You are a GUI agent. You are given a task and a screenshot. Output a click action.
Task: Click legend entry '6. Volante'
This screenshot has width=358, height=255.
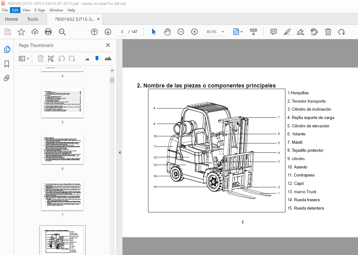(x=296, y=134)
